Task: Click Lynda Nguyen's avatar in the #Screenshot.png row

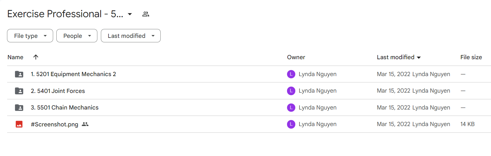Action: tap(291, 124)
